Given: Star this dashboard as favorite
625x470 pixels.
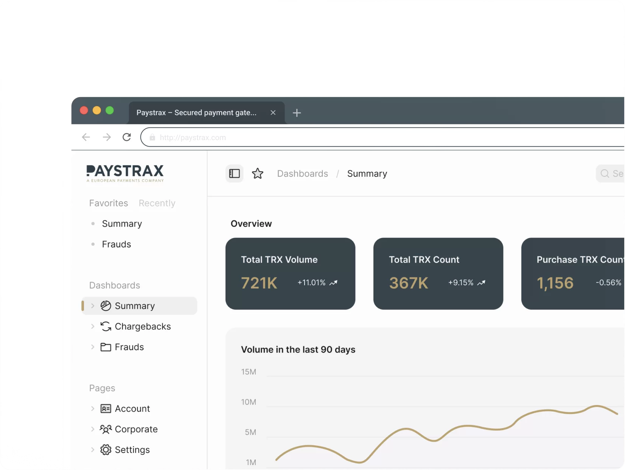Looking at the screenshot, I should 258,173.
